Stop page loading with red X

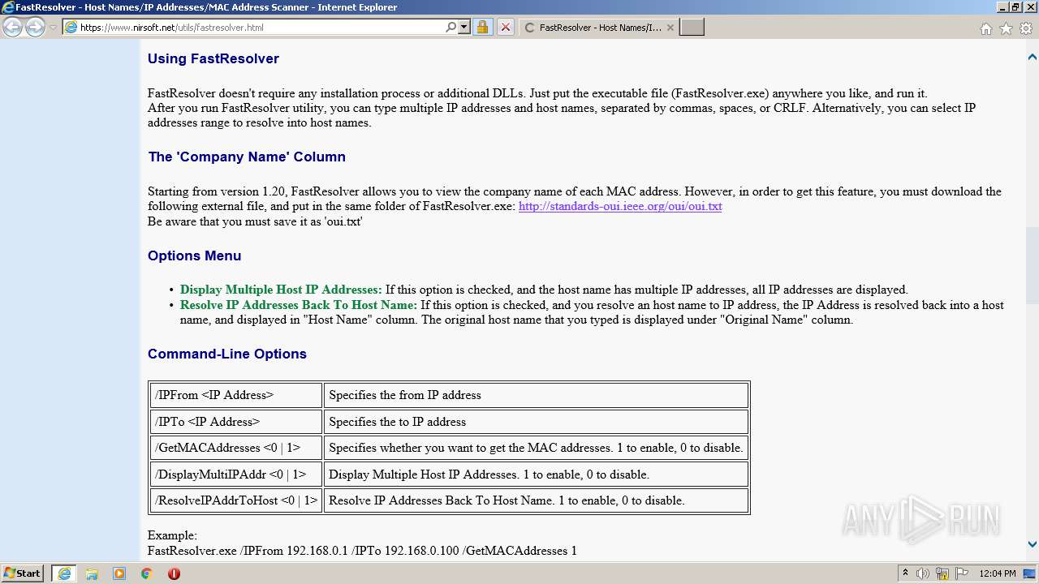tap(505, 27)
